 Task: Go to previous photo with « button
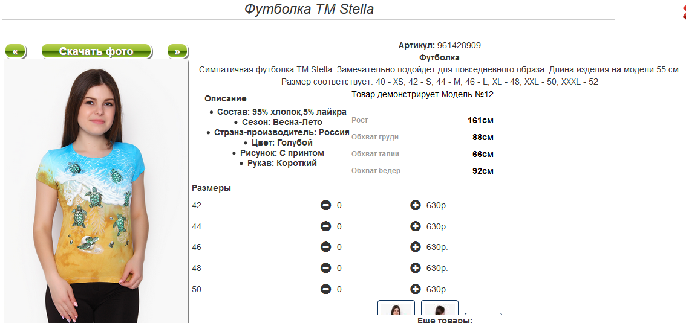tap(15, 51)
